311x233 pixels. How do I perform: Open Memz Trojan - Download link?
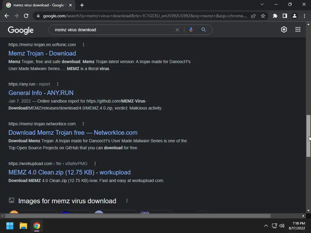pyautogui.click(x=42, y=53)
